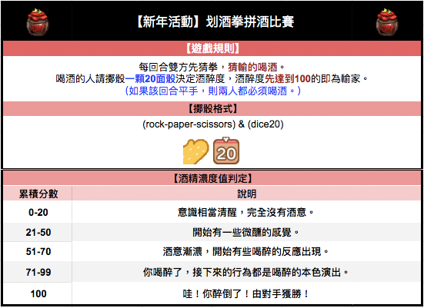424x308 pixels.
Task: Select the 21-50 score cell
Action: coord(38,232)
